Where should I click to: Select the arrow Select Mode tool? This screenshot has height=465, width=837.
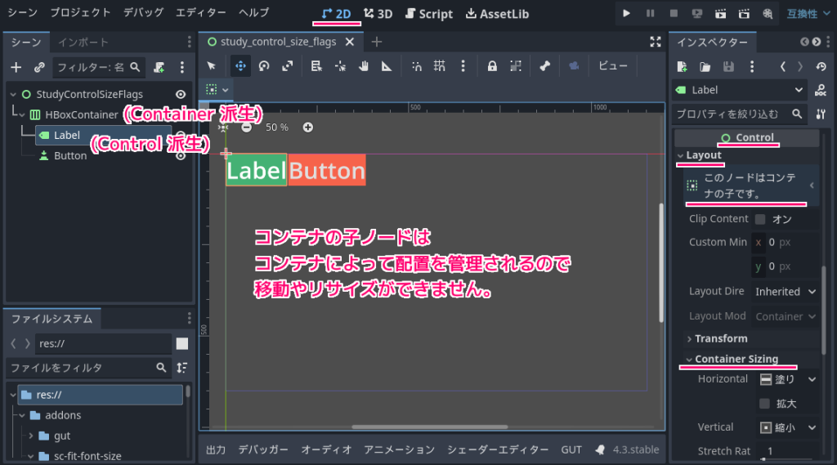pyautogui.click(x=212, y=66)
